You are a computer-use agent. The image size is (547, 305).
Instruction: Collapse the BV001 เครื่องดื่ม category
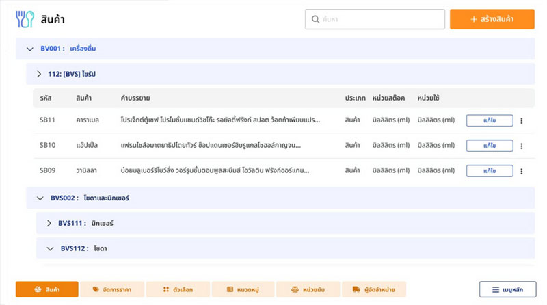click(29, 49)
